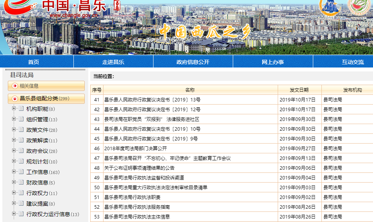Expand the 政策解读 tree node
373x222 pixels.
click(14, 140)
